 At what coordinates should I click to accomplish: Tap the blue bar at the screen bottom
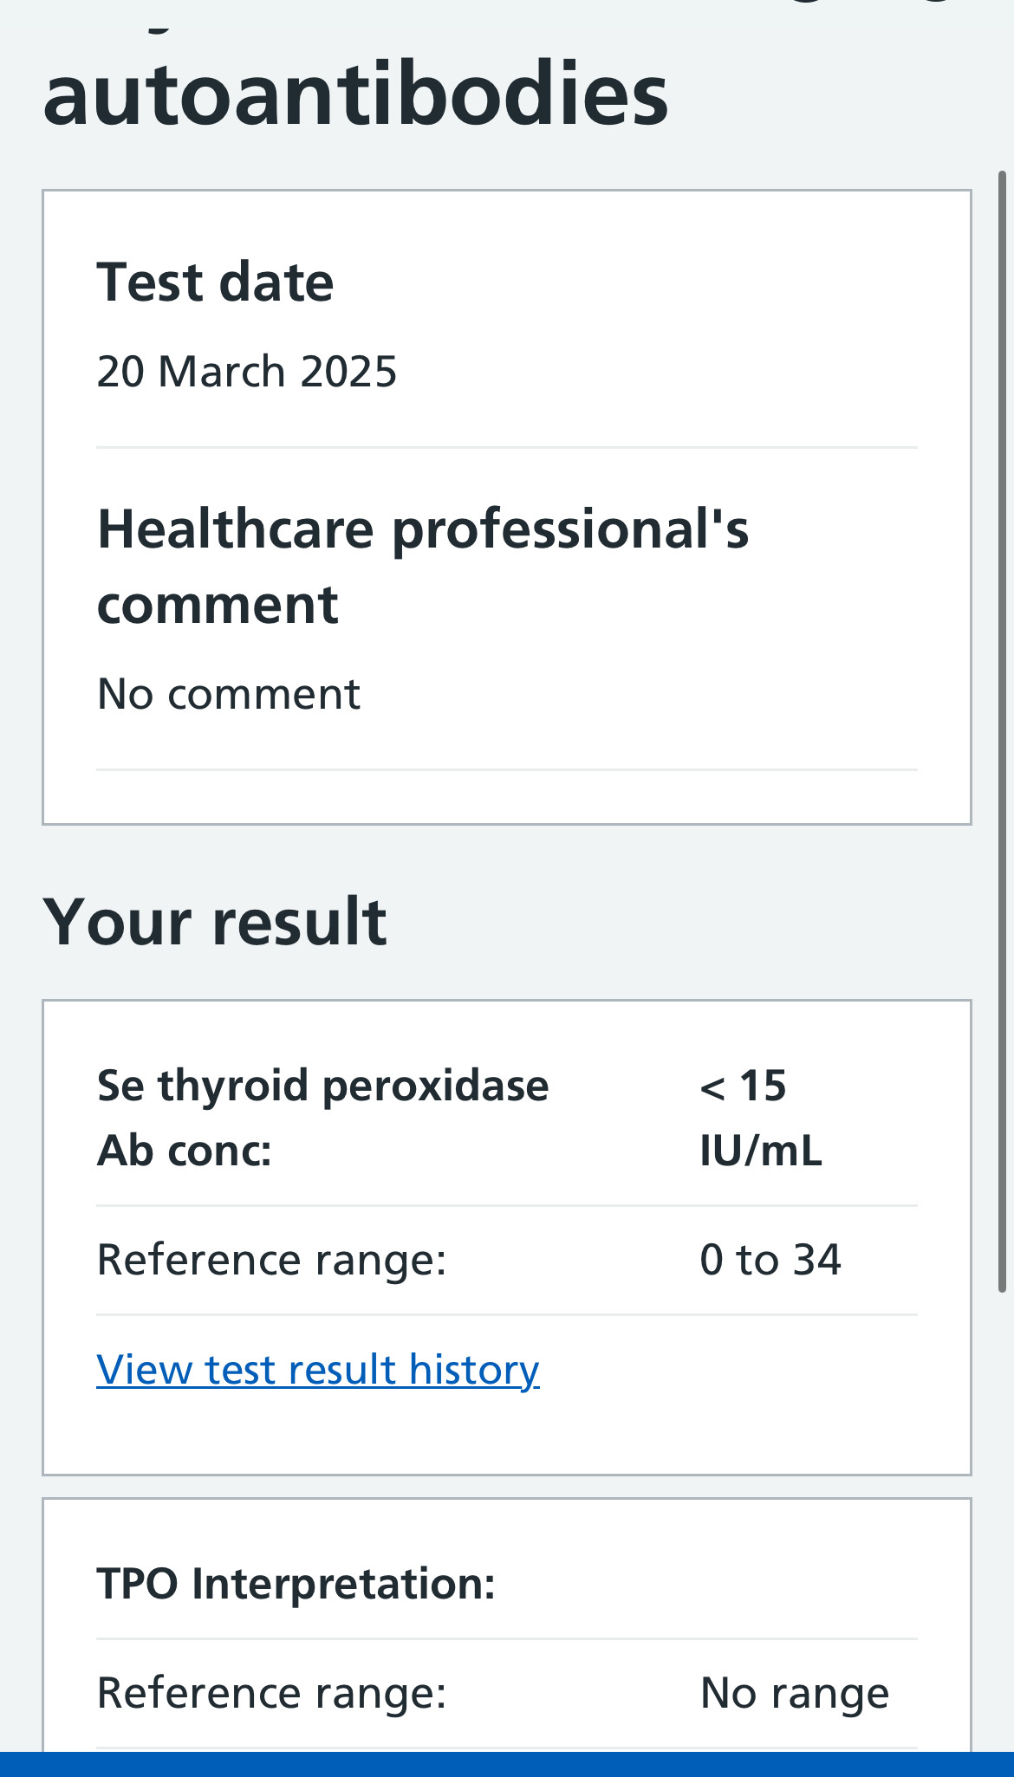(x=507, y=1764)
